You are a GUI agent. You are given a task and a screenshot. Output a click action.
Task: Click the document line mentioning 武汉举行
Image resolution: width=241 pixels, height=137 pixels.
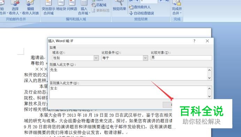[x=106, y=115]
